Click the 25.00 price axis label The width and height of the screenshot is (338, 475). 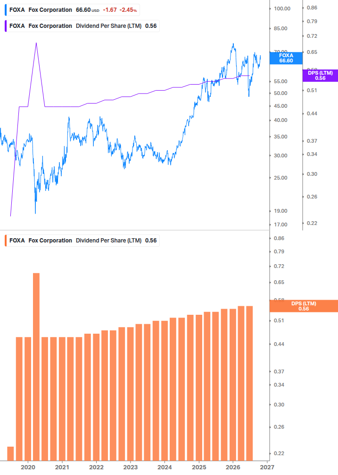point(280,178)
